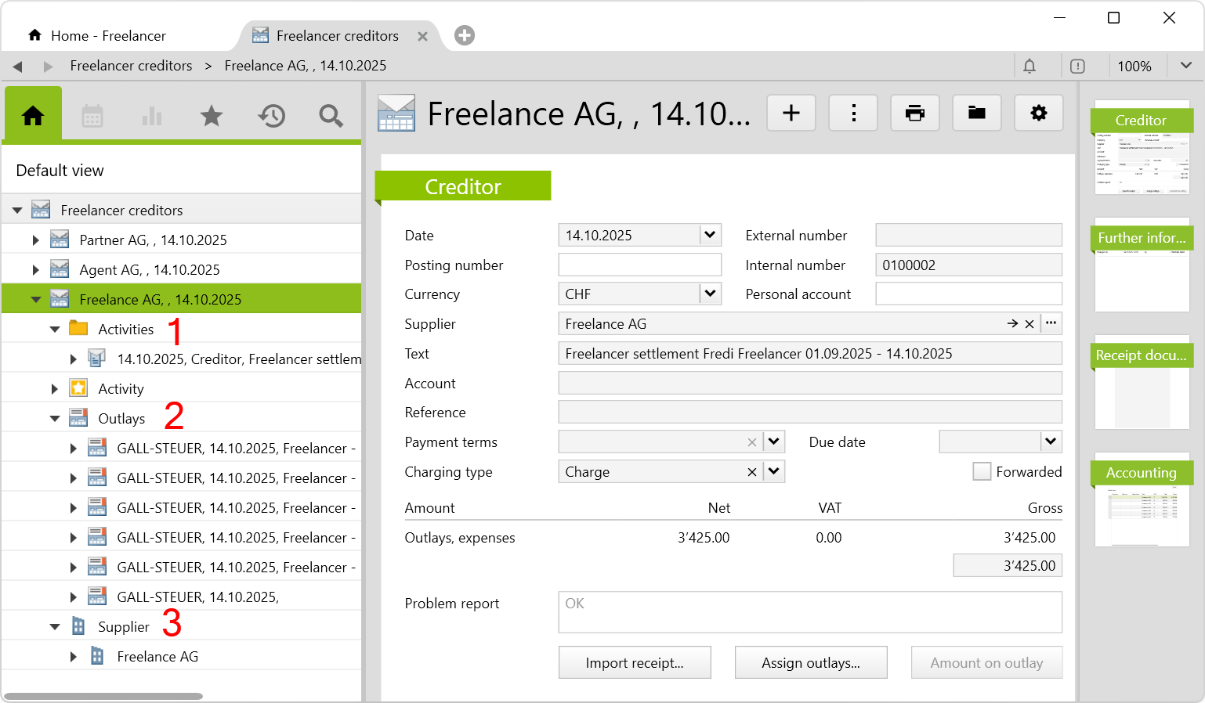Open the Charging type dropdown

[774, 471]
